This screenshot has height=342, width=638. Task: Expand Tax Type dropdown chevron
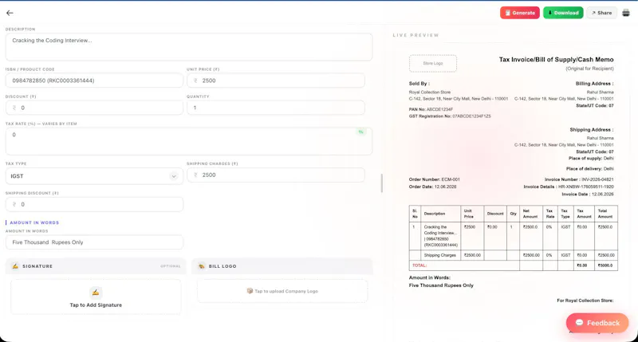coord(174,176)
